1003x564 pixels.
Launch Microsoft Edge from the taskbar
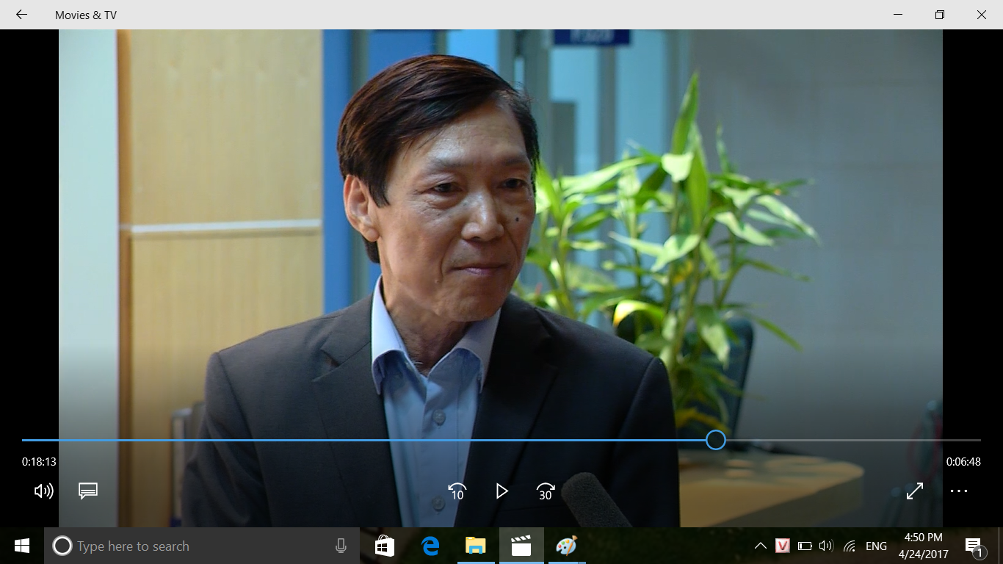point(430,546)
